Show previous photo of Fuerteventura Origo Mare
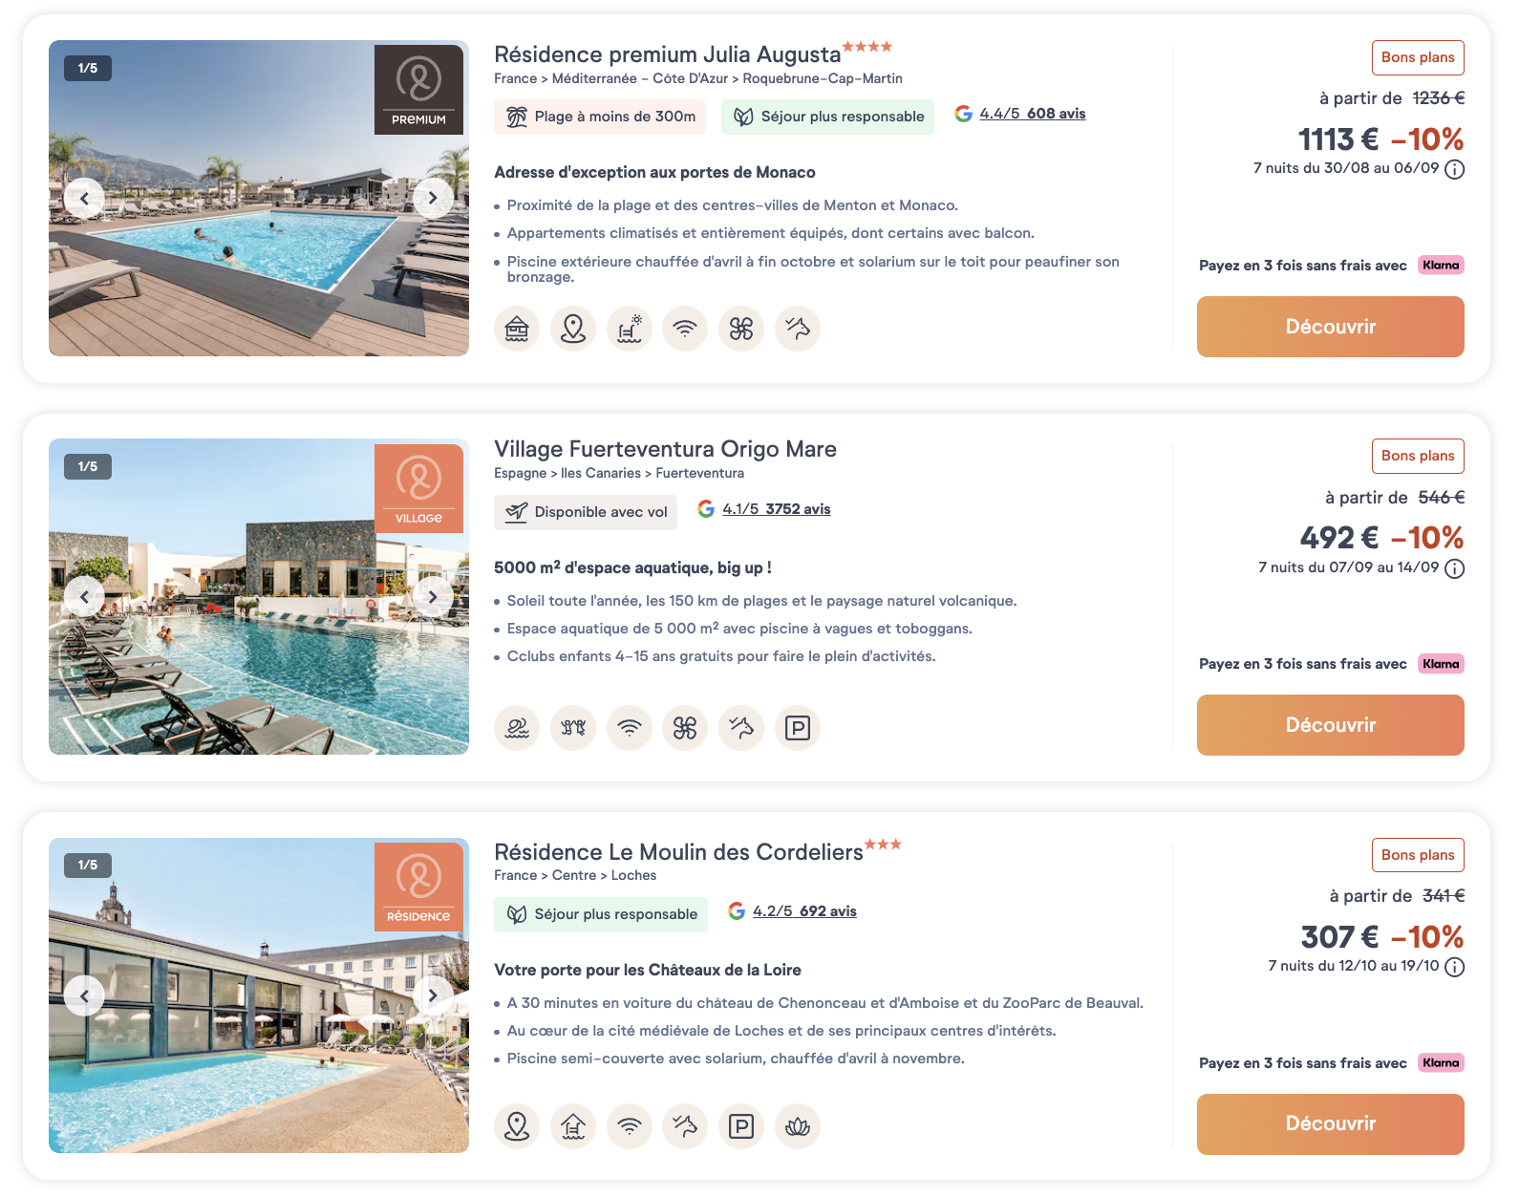1519x1198 pixels. [84, 597]
